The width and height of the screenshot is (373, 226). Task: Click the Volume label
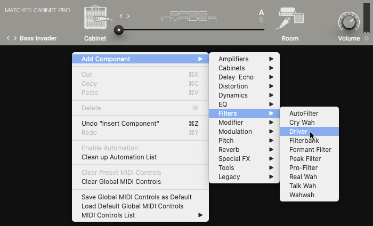point(349,38)
